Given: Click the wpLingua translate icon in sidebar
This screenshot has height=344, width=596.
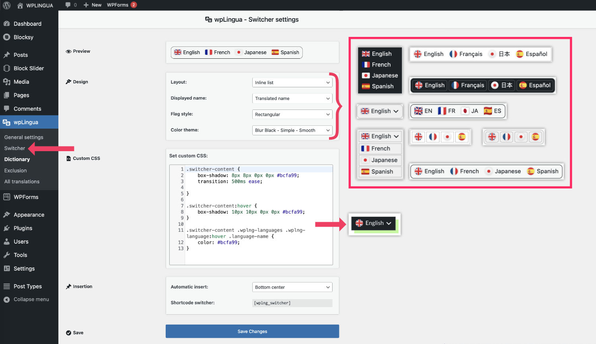Looking at the screenshot, I should click(7, 122).
